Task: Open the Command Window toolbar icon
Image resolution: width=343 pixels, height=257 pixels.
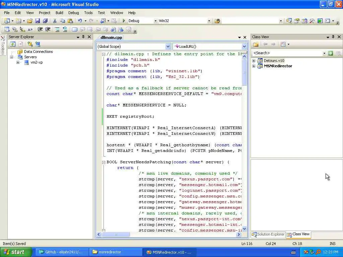Action: (x=328, y=21)
